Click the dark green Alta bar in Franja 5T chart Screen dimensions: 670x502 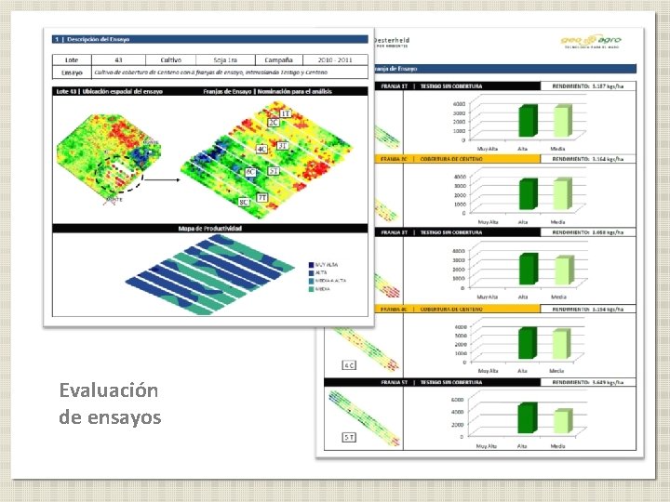pyautogui.click(x=528, y=418)
